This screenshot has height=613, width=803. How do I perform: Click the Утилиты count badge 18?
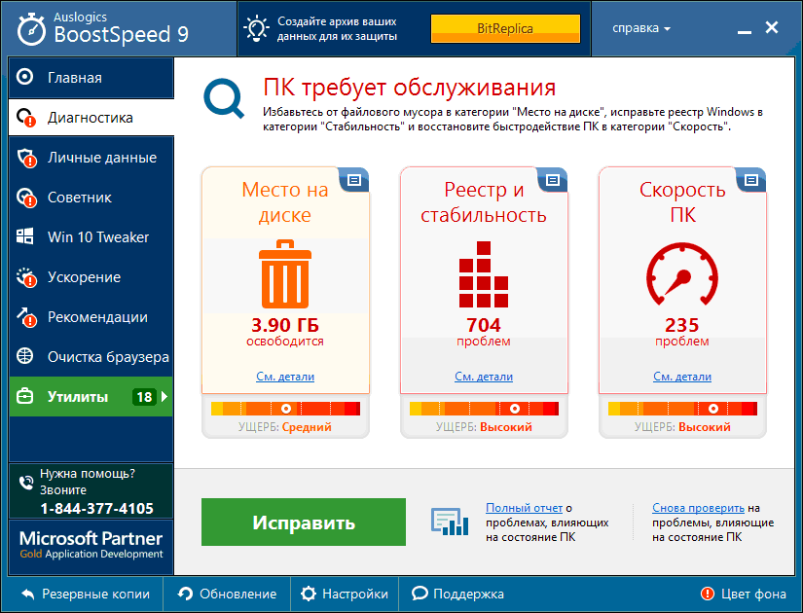pyautogui.click(x=144, y=397)
